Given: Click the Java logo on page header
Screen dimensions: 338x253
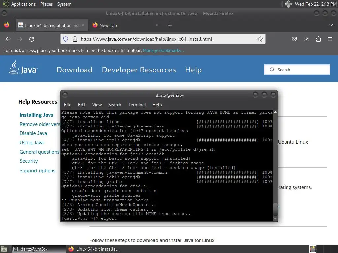Looking at the screenshot, I should coord(23,68).
